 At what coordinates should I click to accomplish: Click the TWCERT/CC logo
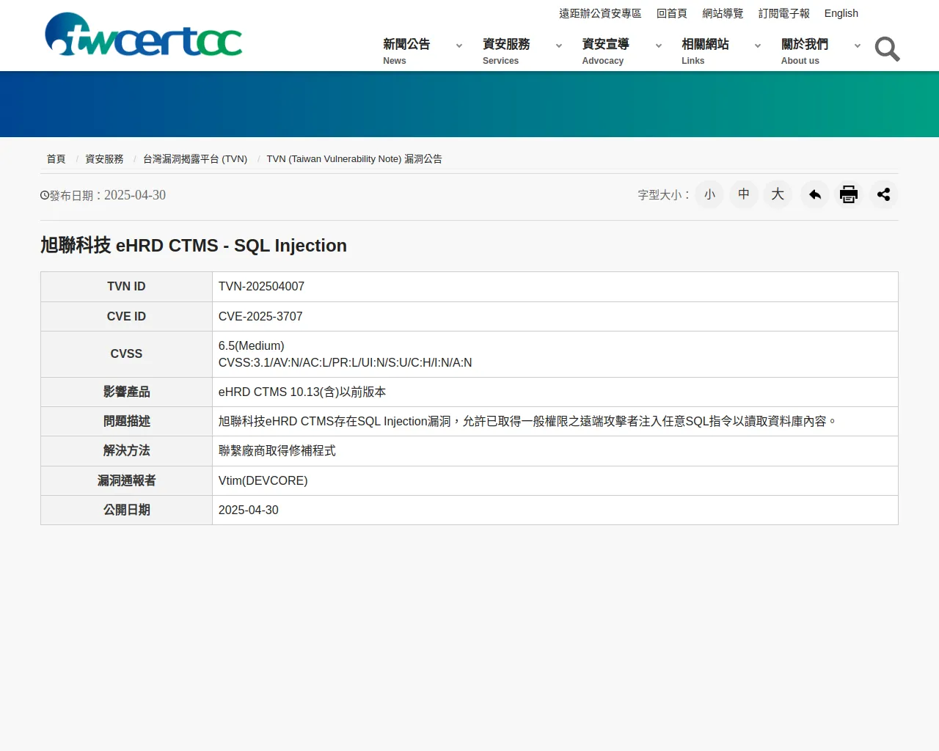coord(144,34)
